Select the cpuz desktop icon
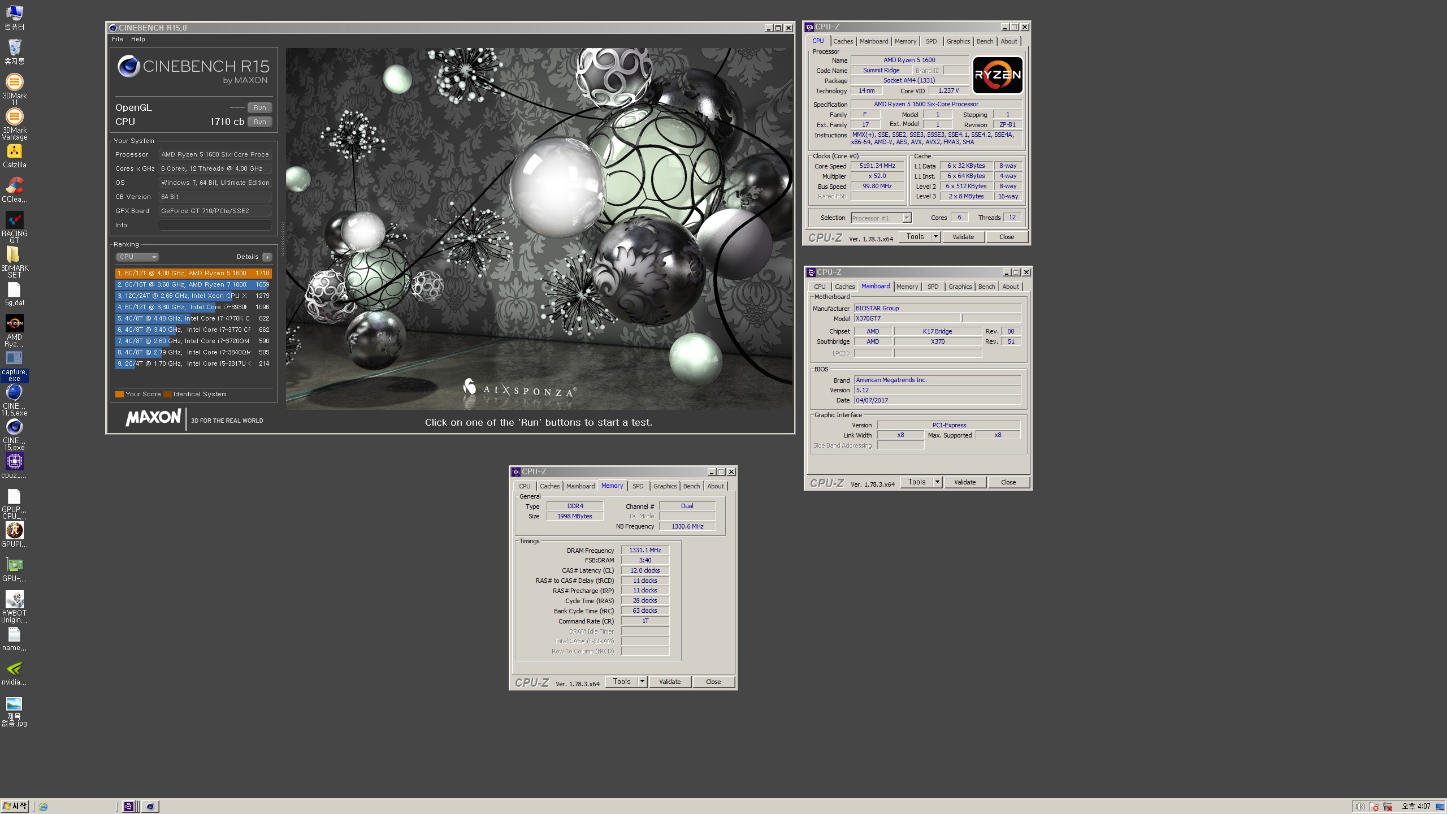 pos(14,466)
